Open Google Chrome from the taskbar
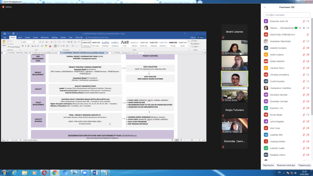The height and width of the screenshot is (176, 313). coord(55,173)
